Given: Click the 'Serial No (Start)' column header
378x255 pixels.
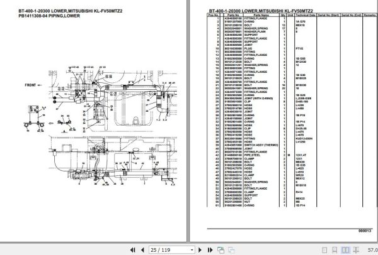Looking at the screenshot, I should (328, 15).
